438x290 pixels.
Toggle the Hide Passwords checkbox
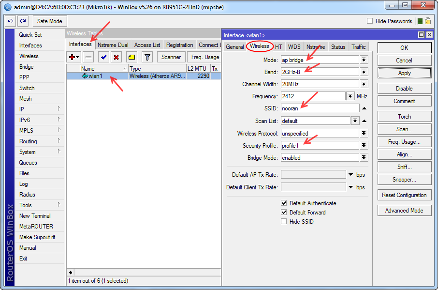[370, 21]
